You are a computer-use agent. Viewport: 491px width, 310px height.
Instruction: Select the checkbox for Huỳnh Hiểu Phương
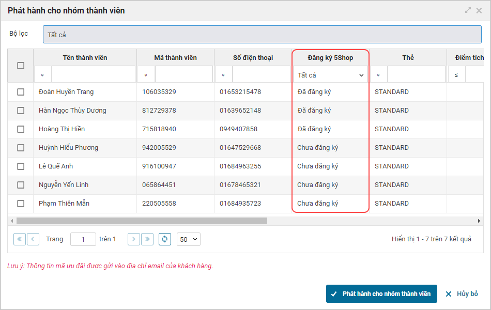(21, 147)
